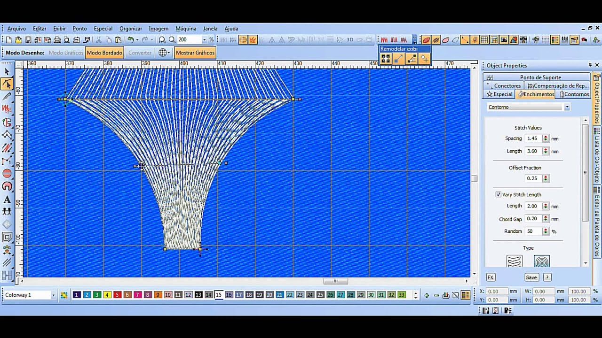This screenshot has height=338, width=602.
Task: Choose the Lettering A tool
Action: pos(7,200)
